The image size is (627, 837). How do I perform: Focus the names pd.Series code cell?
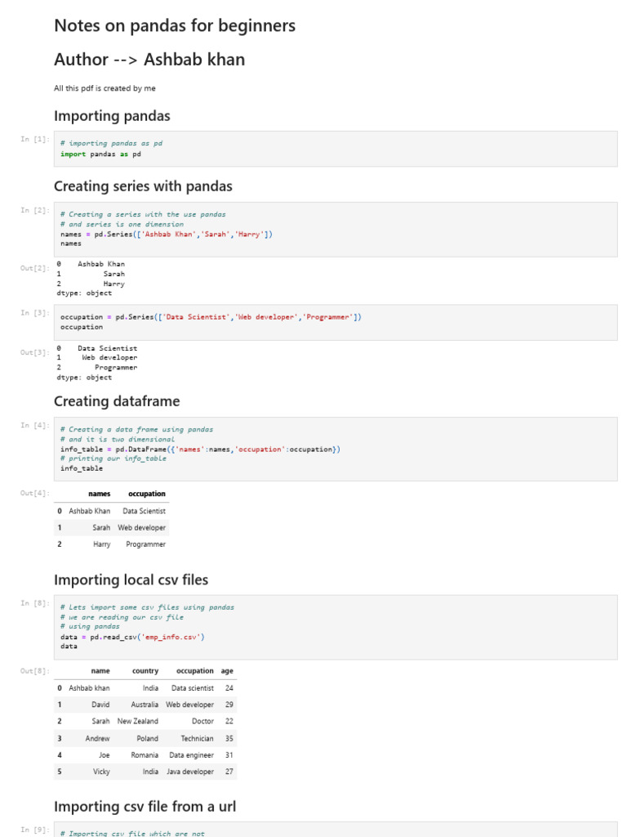(x=335, y=229)
